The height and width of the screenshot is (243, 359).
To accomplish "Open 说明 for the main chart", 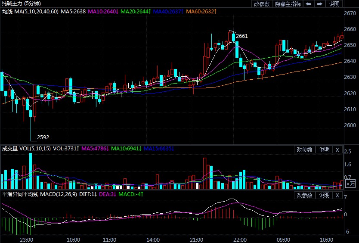I will pyautogui.click(x=334, y=4).
